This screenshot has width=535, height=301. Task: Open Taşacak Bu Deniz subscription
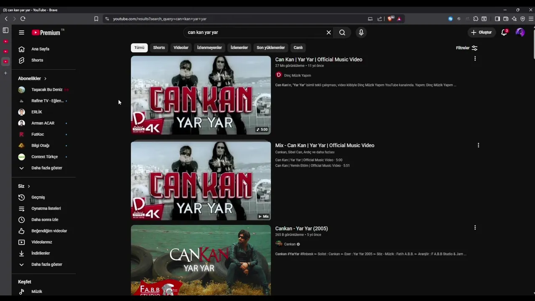(x=43, y=89)
